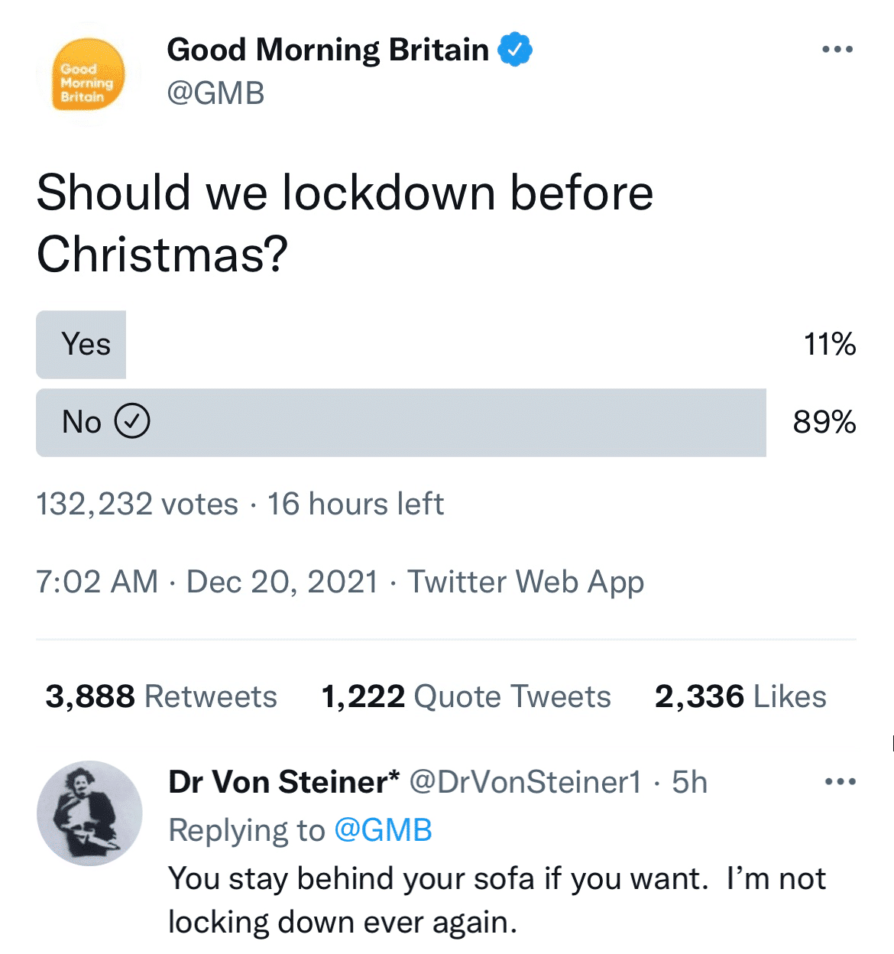The width and height of the screenshot is (894, 954).
Task: Click the 132,232 votes count text
Action: [138, 504]
